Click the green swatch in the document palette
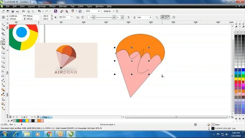Image resolution: width=245 pixels, height=138 pixels. tap(18, 121)
